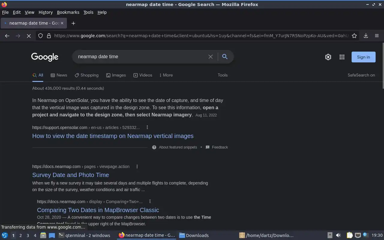Open the Edit menu
Image resolution: width=384 pixels, height=240 pixels.
(x=17, y=12)
